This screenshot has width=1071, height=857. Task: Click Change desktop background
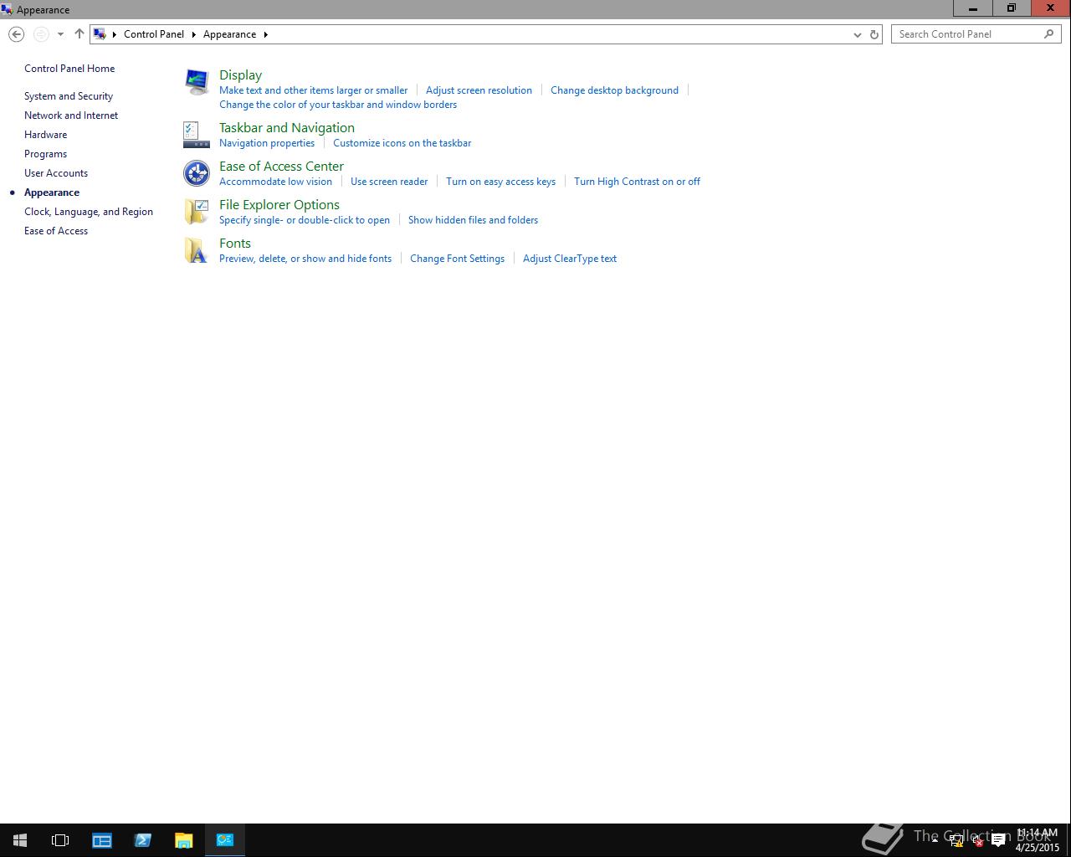tap(614, 90)
